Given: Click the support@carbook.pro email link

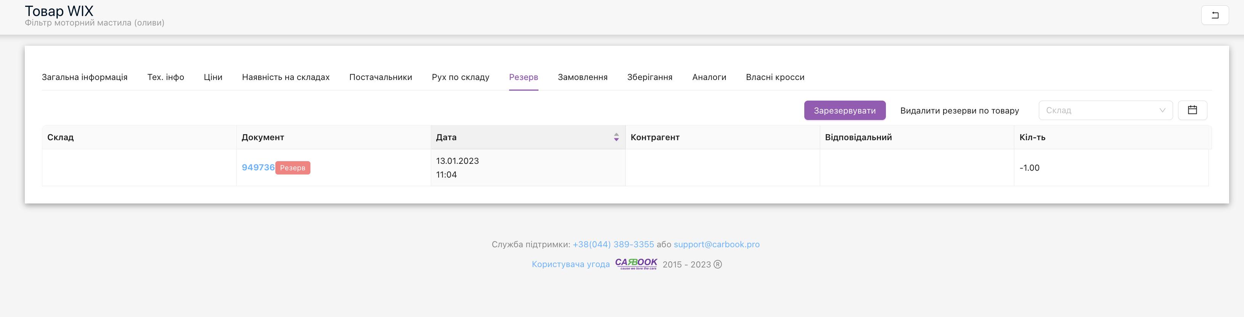Looking at the screenshot, I should [716, 245].
